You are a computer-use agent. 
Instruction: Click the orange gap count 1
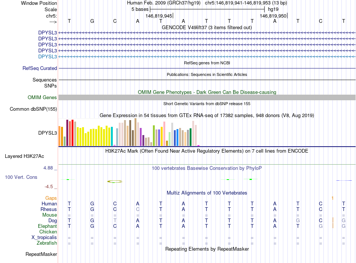[x=332, y=198]
